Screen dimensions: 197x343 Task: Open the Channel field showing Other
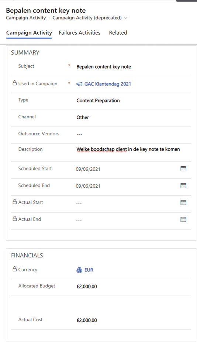click(83, 118)
